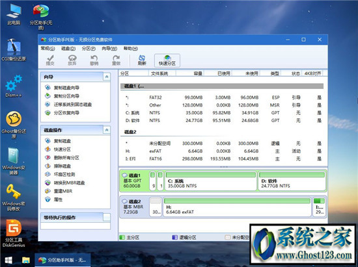Click the 放弃 (Discard) toolbar icon
The height and width of the screenshot is (267, 358).
72,60
